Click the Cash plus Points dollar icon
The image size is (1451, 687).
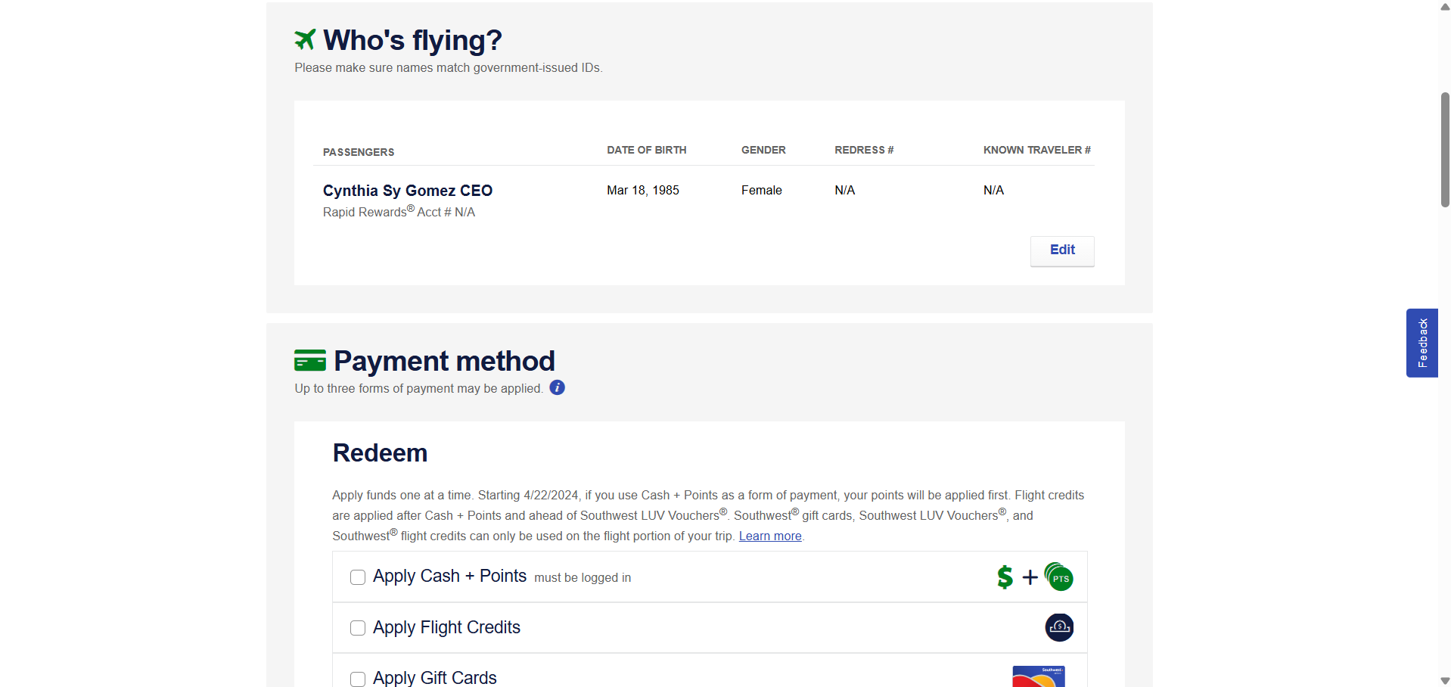tap(1005, 577)
